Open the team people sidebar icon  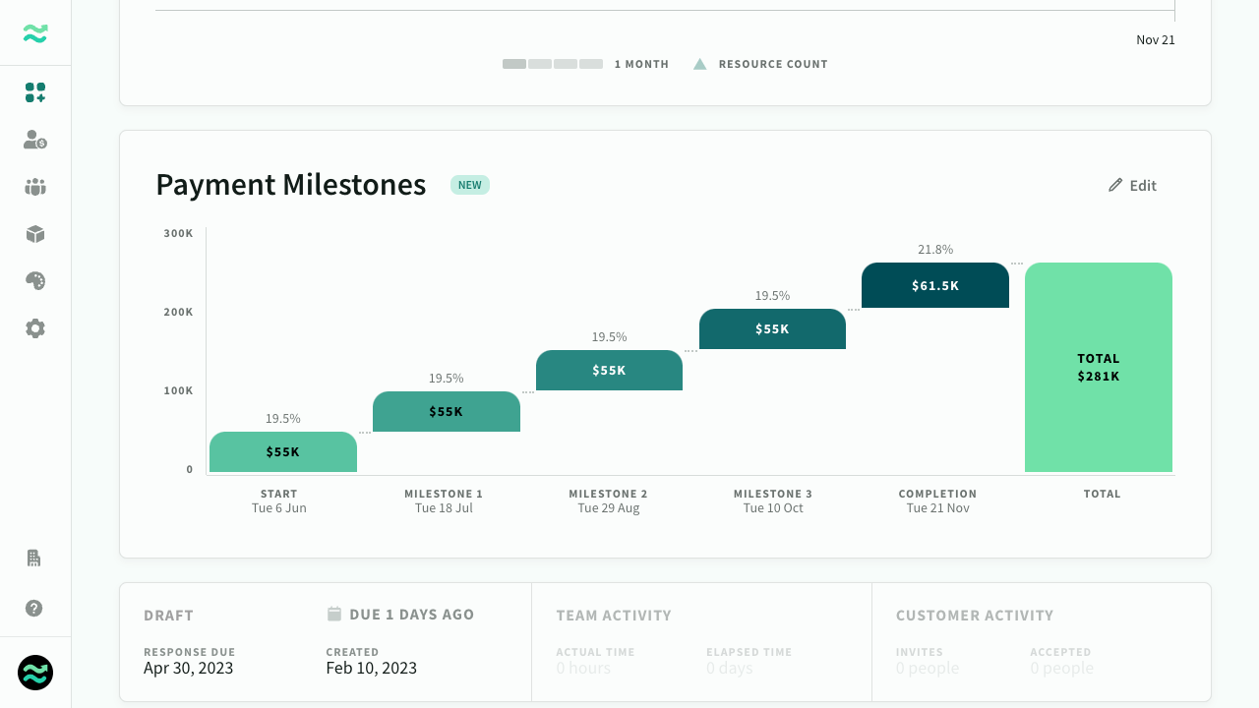point(35,187)
